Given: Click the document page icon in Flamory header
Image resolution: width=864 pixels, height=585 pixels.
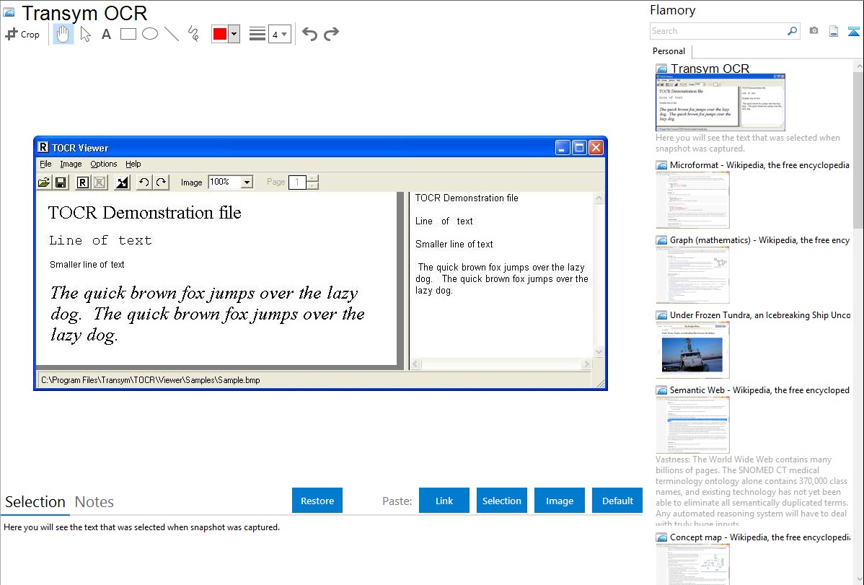Looking at the screenshot, I should pos(834,32).
